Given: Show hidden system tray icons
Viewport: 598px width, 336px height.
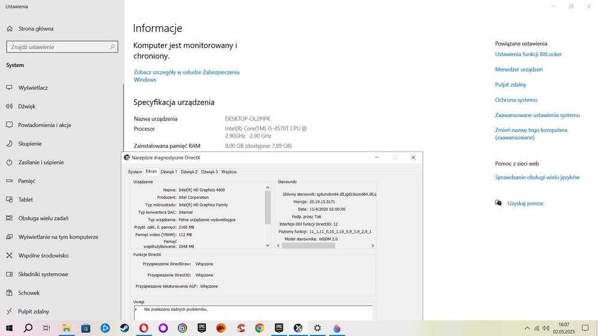Looking at the screenshot, I should [527, 328].
